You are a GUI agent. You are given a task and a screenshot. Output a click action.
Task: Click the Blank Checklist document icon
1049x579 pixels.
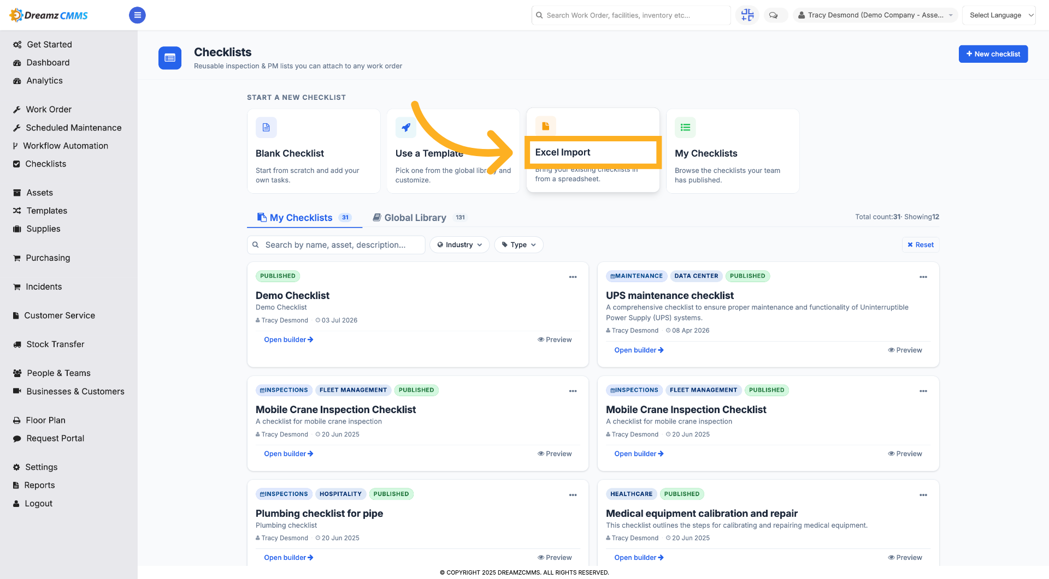tap(266, 128)
